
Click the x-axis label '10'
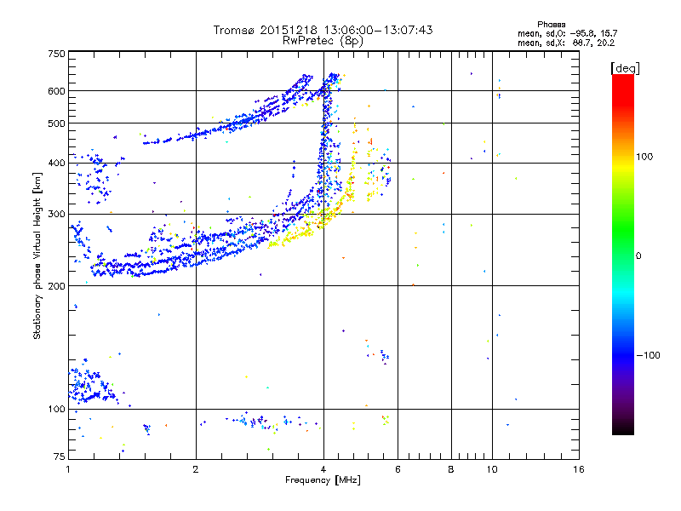point(492,469)
